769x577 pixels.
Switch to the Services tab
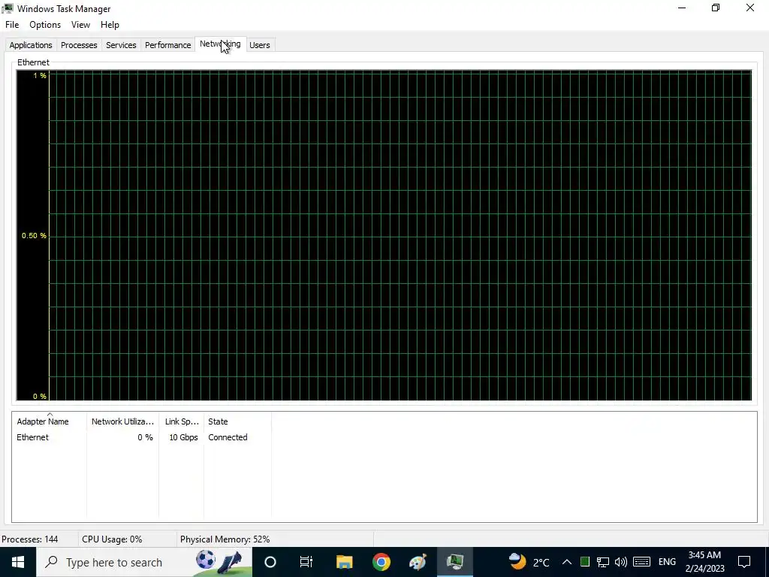pyautogui.click(x=121, y=45)
